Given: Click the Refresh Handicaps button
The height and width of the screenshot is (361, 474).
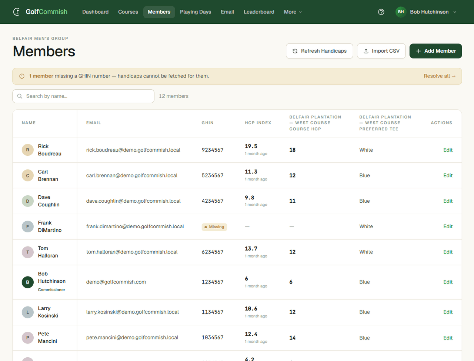Looking at the screenshot, I should [x=320, y=51].
